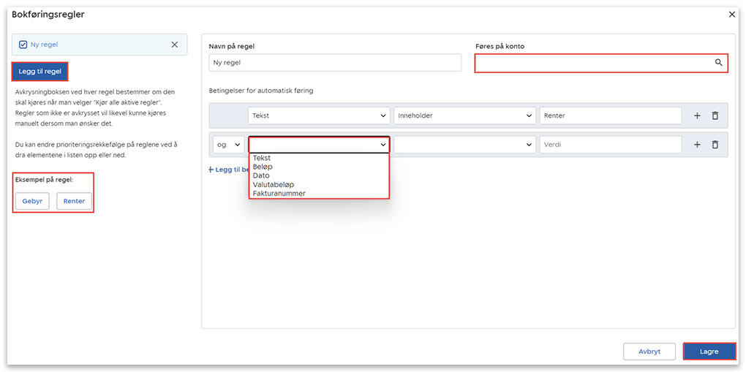Click plus icon on the Renter condition row
This screenshot has height=372, width=746.
[696, 115]
